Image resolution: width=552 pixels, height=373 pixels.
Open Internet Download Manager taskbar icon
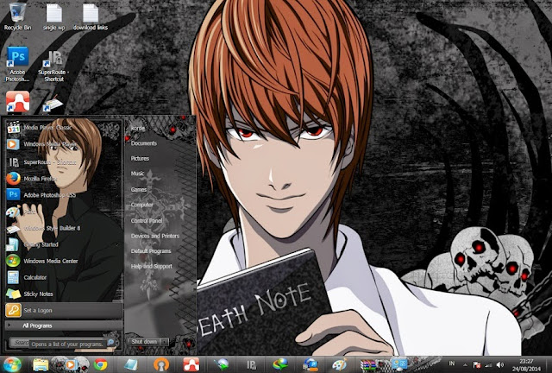[280, 364]
